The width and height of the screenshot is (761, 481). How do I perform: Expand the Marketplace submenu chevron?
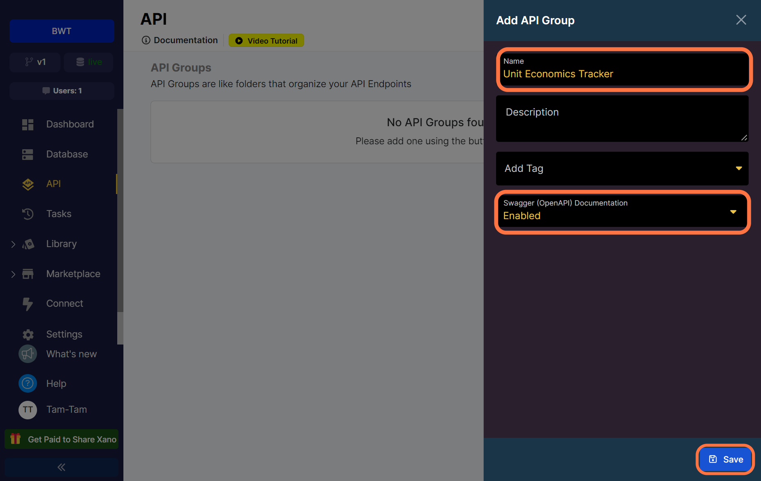[x=13, y=274]
